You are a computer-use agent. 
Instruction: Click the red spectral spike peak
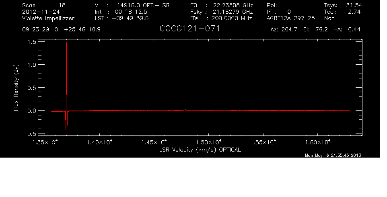(66, 43)
